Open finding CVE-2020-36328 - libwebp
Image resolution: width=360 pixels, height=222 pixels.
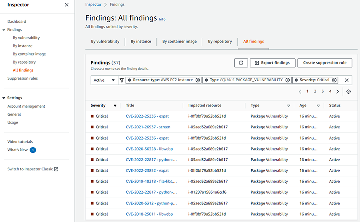pos(149,149)
